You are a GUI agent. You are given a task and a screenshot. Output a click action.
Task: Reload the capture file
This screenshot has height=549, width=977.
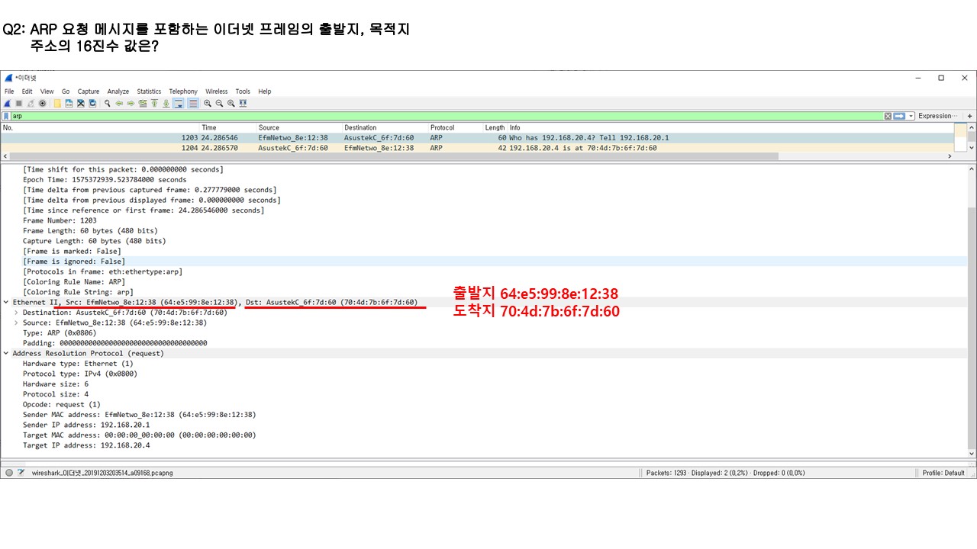[x=92, y=103]
